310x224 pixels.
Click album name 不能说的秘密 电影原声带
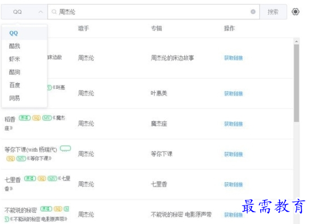pos(181,214)
